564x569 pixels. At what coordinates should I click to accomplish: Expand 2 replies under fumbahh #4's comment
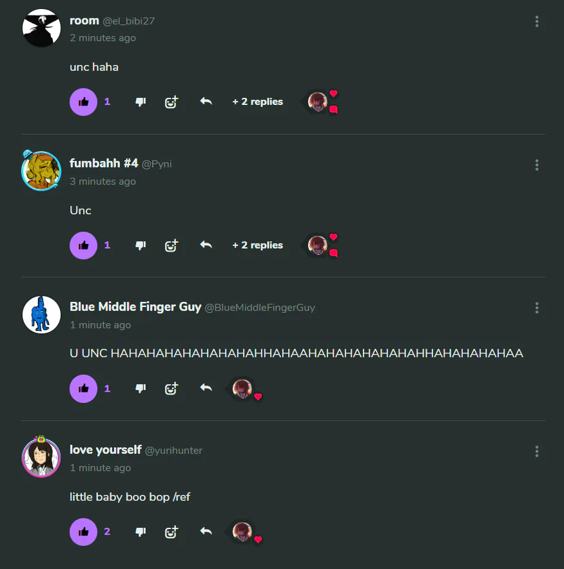[258, 245]
